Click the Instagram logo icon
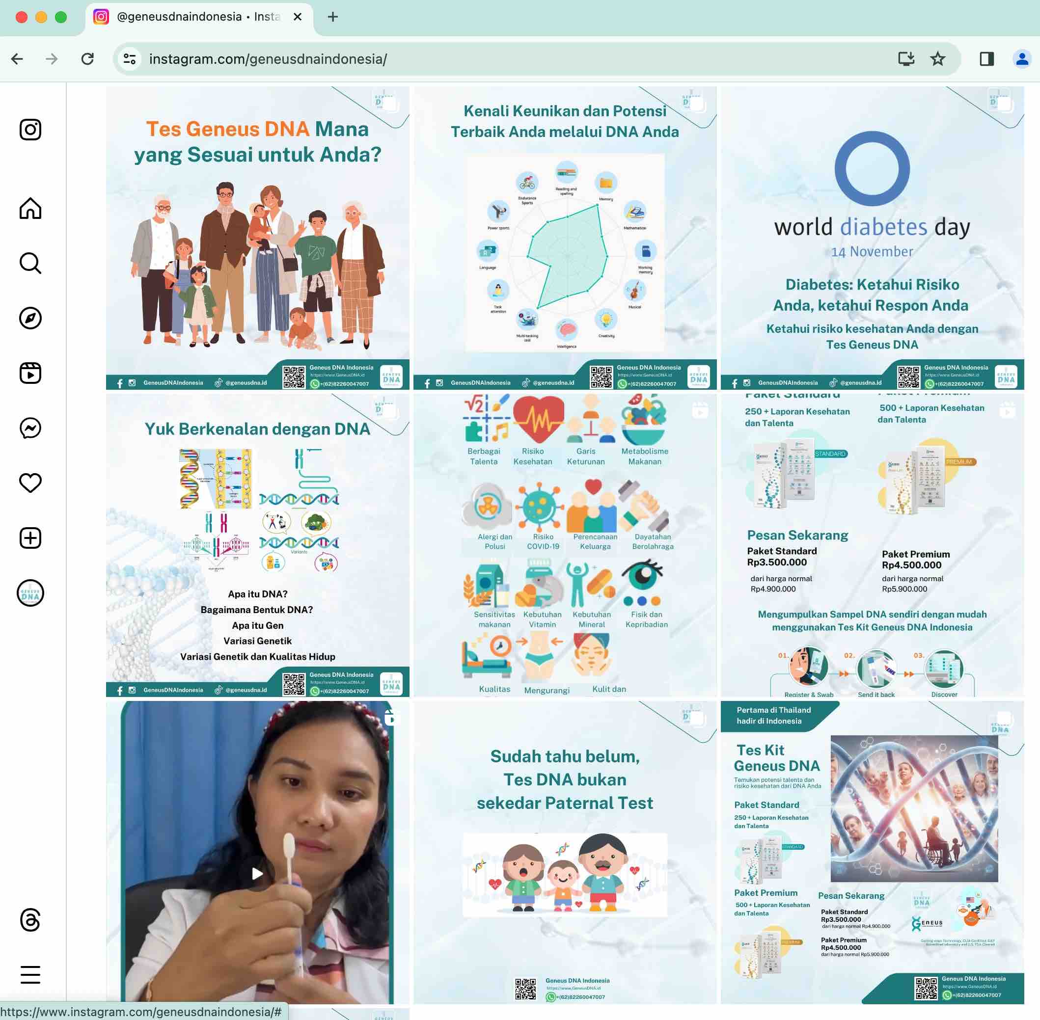The height and width of the screenshot is (1020, 1040). 30,130
